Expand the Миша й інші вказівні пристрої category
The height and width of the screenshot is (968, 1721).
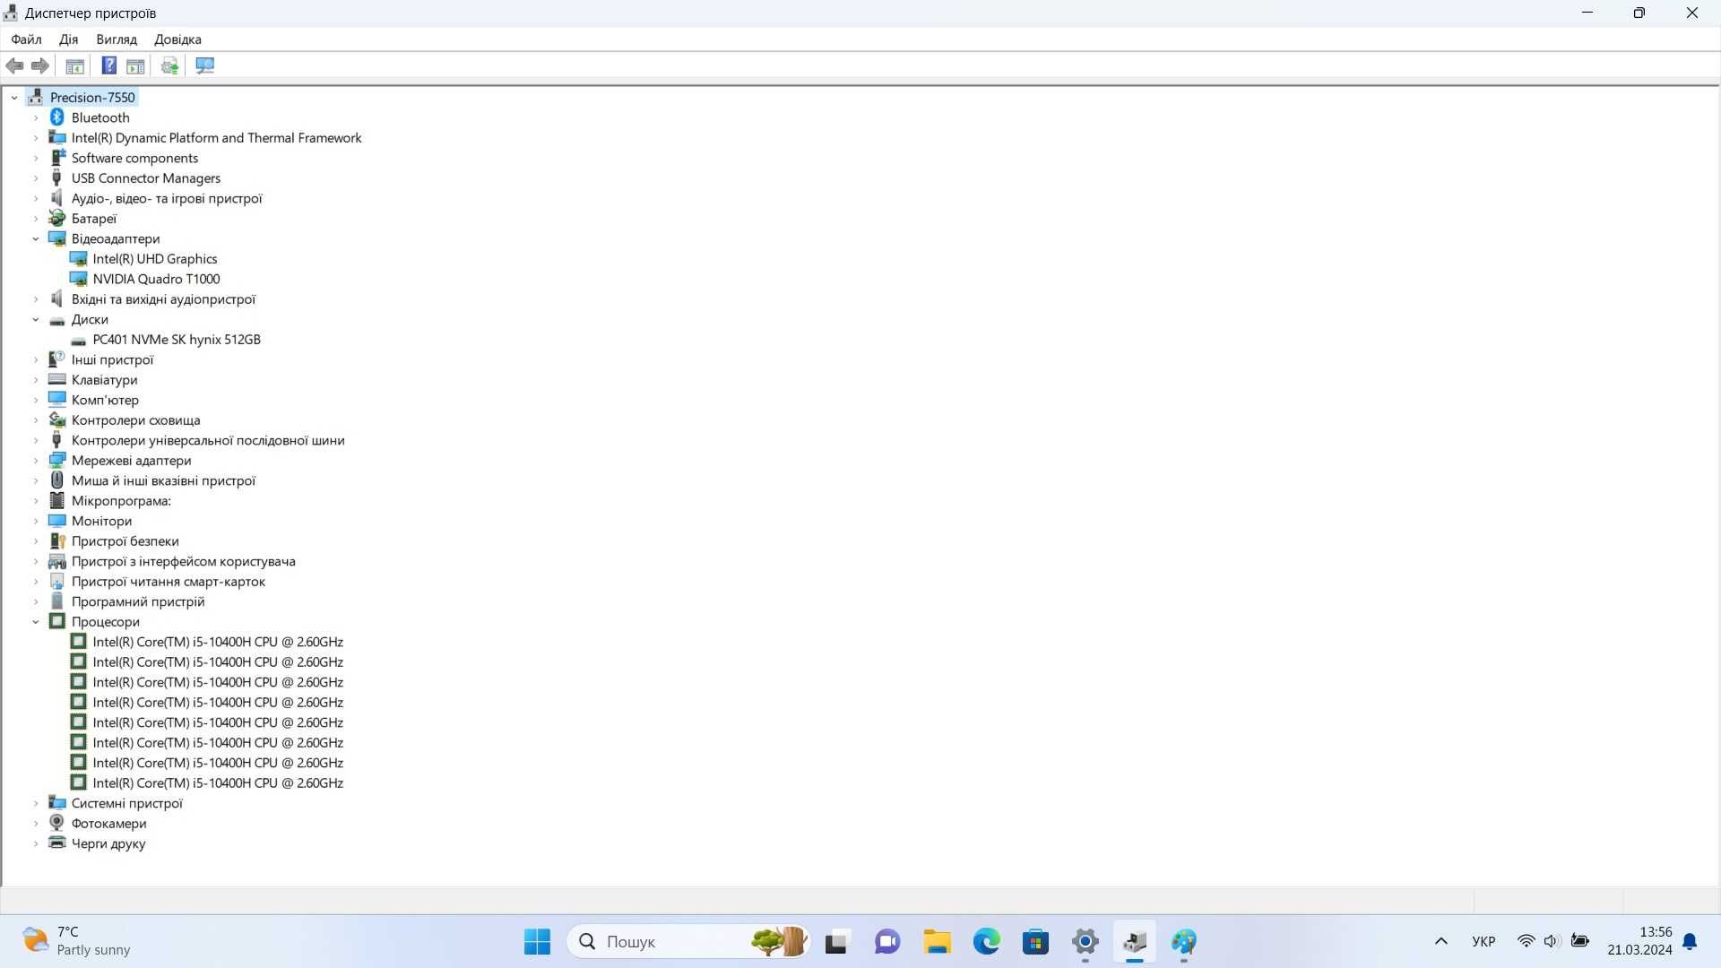(x=36, y=480)
